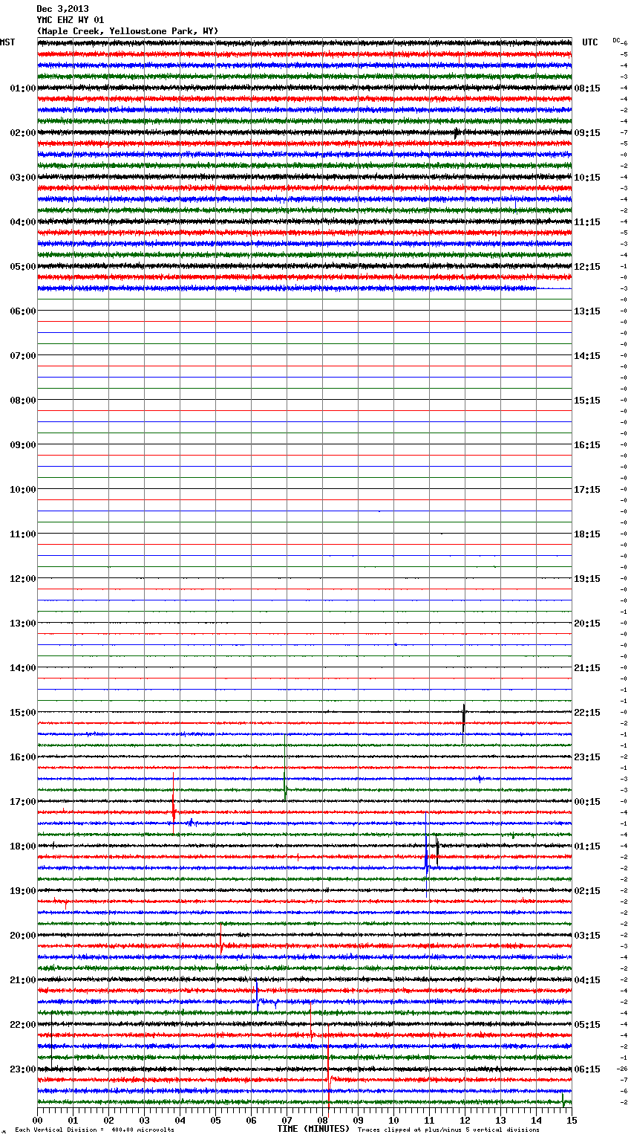Click the 'Traces clipped' footnote text
Viewport: 631px width, 1140px height.
[x=448, y=1130]
